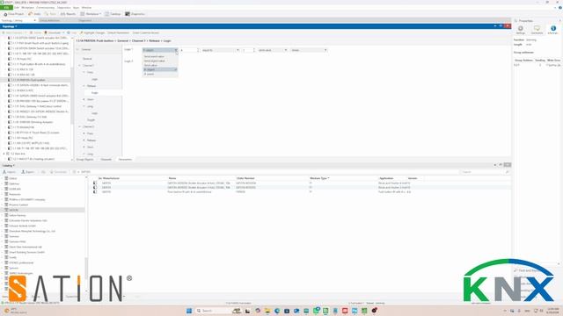Click the Info icon in Topology toolbar
563x316 pixels.
(69, 32)
